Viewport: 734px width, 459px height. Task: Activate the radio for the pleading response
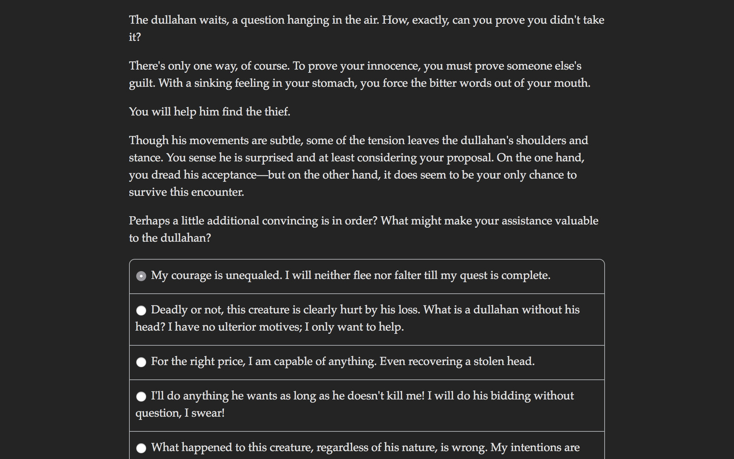pos(141,396)
